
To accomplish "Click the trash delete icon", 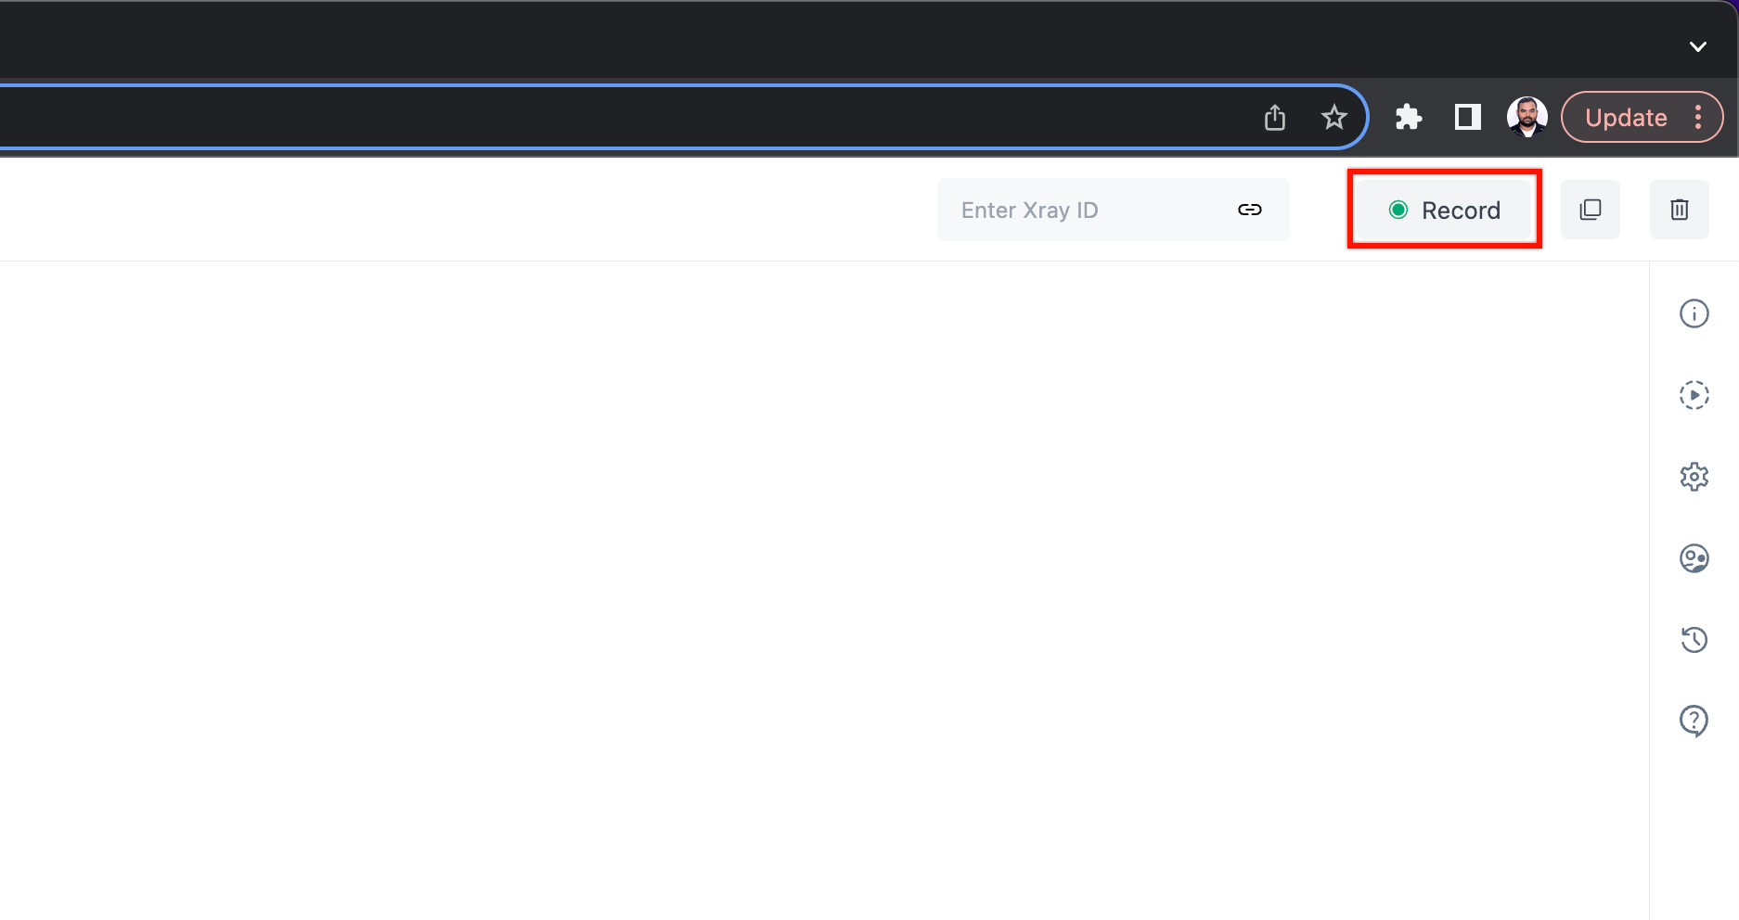I will (1680, 210).
